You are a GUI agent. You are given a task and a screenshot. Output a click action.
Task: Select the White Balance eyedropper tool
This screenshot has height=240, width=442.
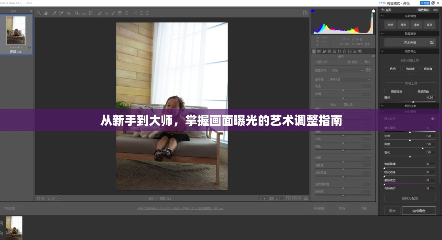pyautogui.click(x=55, y=13)
